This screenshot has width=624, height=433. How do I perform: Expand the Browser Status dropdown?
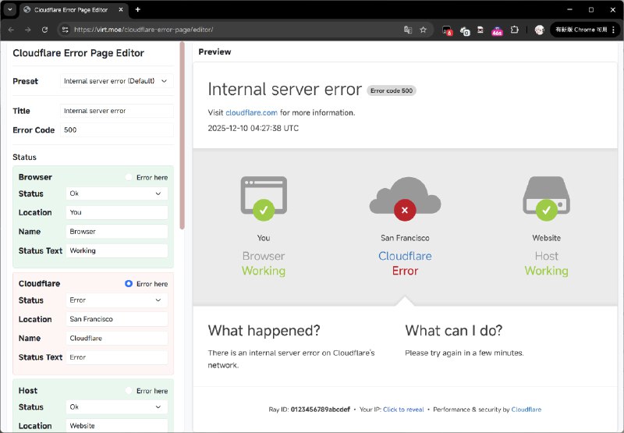[x=116, y=193]
